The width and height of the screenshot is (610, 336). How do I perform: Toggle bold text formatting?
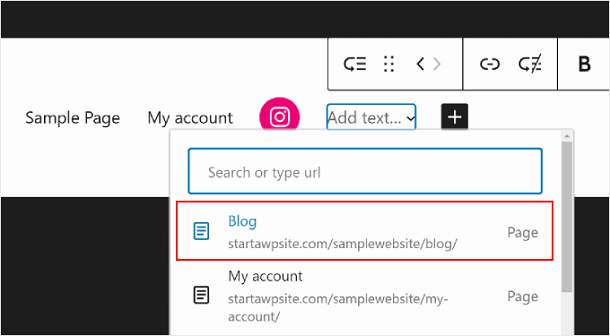(x=584, y=65)
